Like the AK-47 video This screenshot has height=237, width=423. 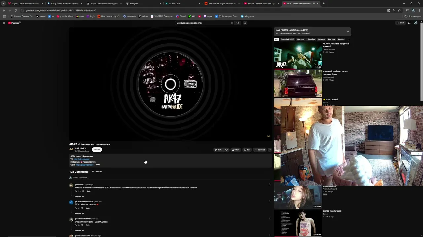point(218,150)
